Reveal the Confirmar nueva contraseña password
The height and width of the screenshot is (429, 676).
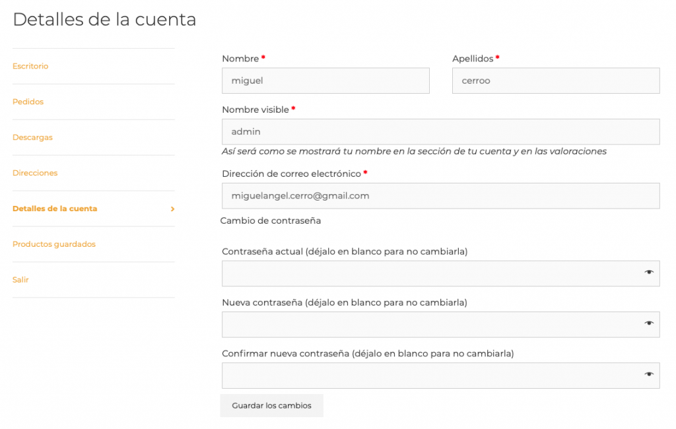coord(649,374)
